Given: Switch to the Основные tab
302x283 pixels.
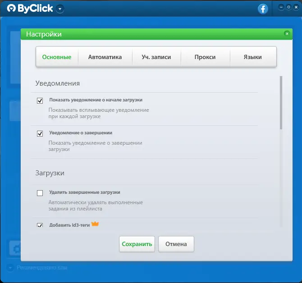Looking at the screenshot, I should pos(57,57).
